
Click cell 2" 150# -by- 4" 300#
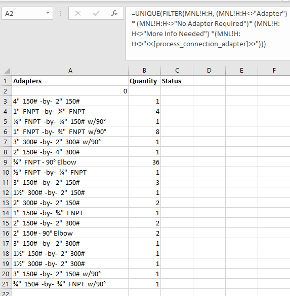click(70, 152)
